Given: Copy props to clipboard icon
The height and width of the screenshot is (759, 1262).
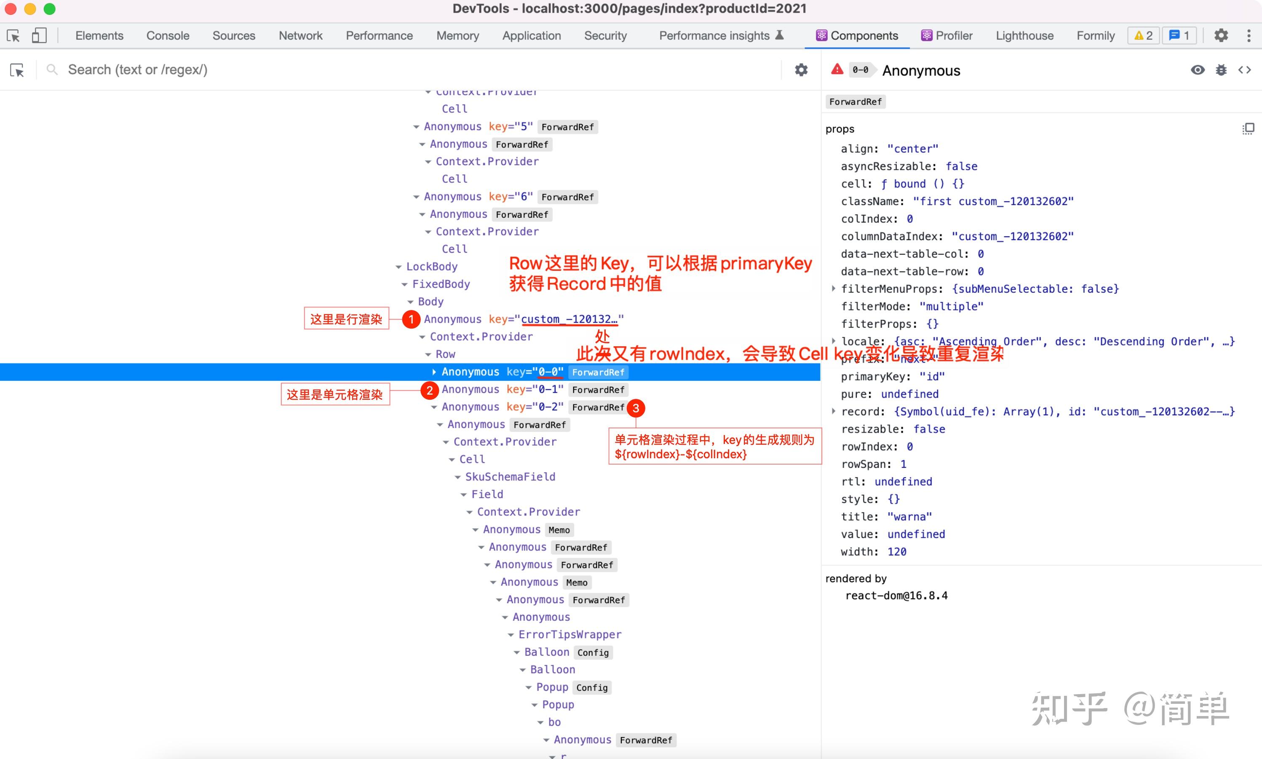Looking at the screenshot, I should click(x=1248, y=128).
